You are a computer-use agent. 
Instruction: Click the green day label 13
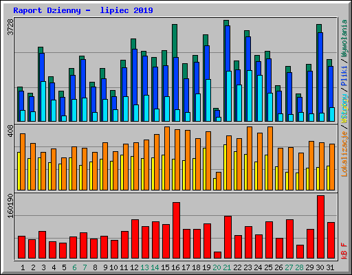click(144, 267)
